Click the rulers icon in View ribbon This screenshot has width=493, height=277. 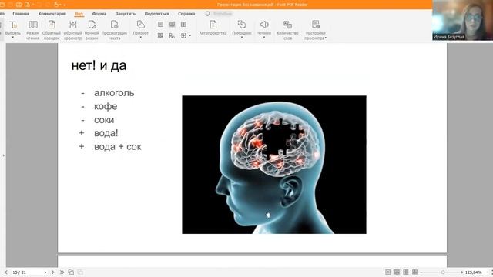[x=172, y=35]
